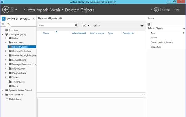
Task: Select TPM Devices in the tree
Action: click(x=18, y=82)
